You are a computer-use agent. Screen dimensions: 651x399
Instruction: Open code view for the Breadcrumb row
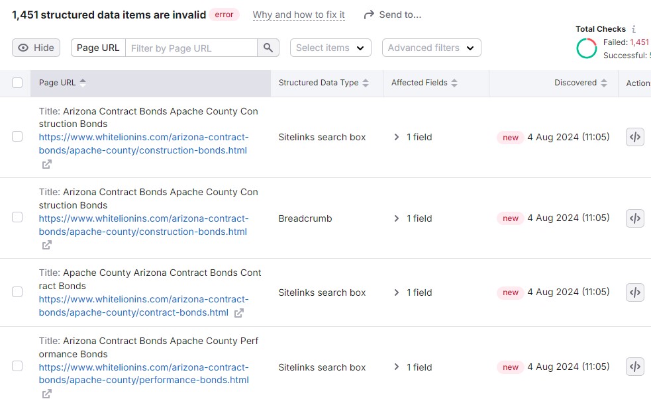click(634, 218)
